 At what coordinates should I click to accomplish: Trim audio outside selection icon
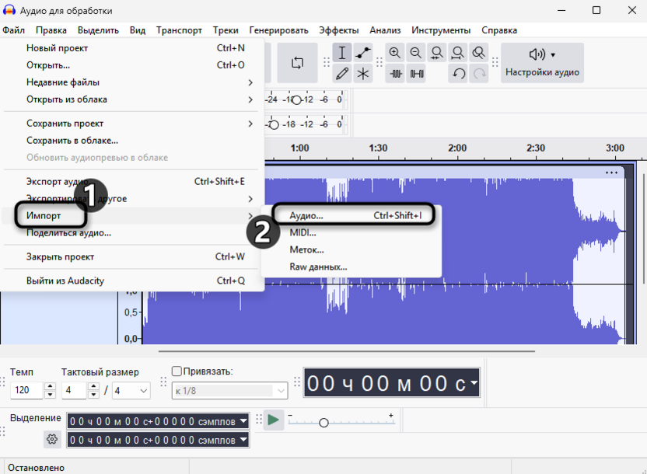point(396,74)
